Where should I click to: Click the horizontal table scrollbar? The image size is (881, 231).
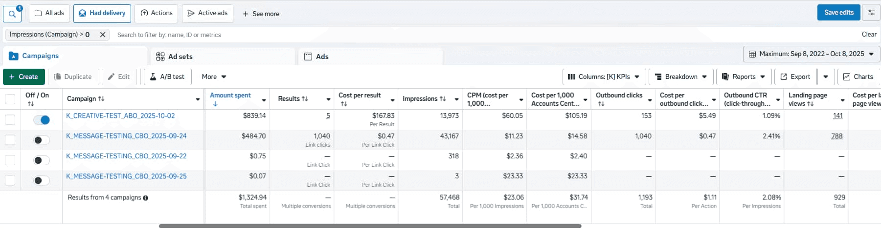370,226
